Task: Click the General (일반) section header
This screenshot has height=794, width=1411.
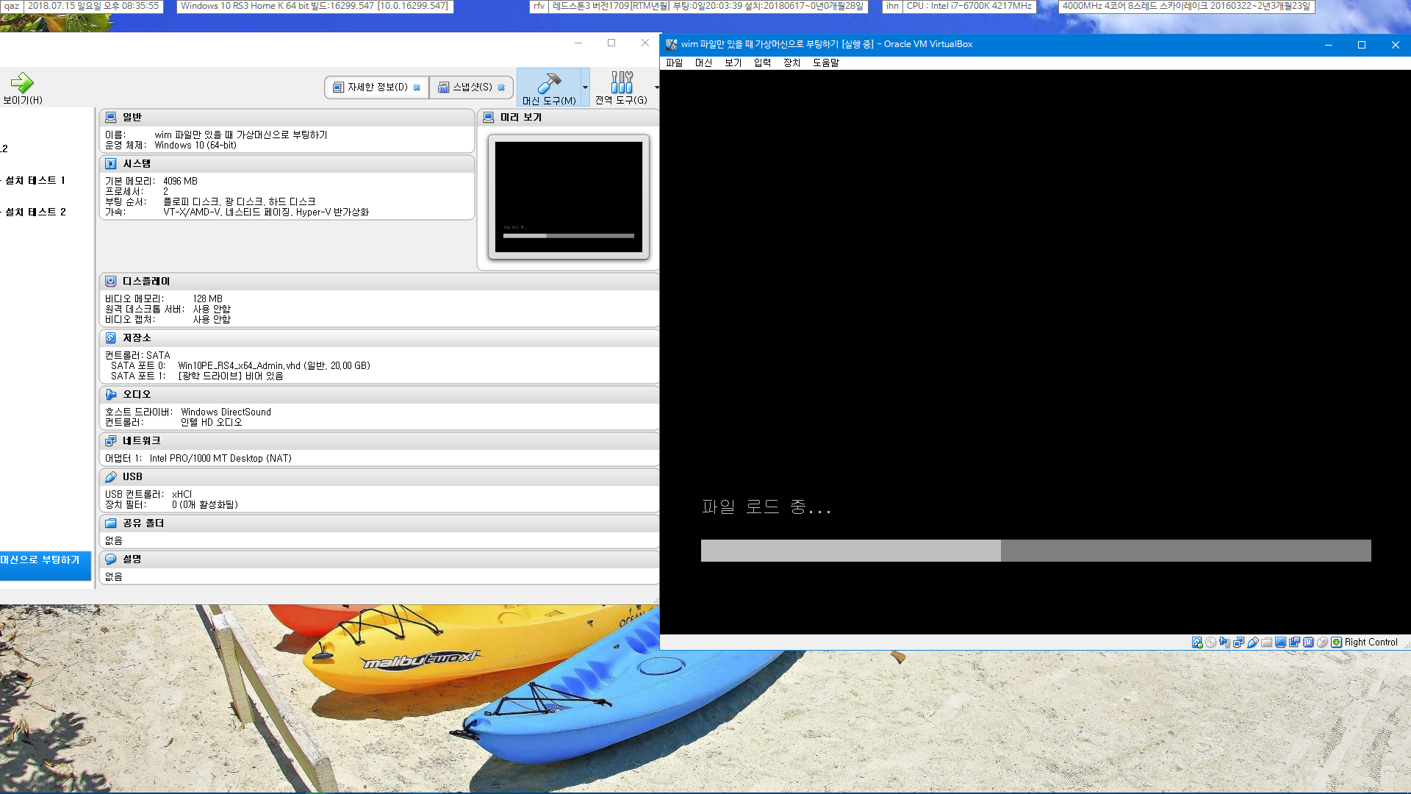Action: click(287, 117)
